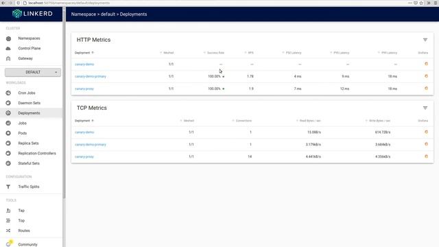This screenshot has width=439, height=247.
Task: Open Namespaces in sidebar
Action: tap(29, 38)
